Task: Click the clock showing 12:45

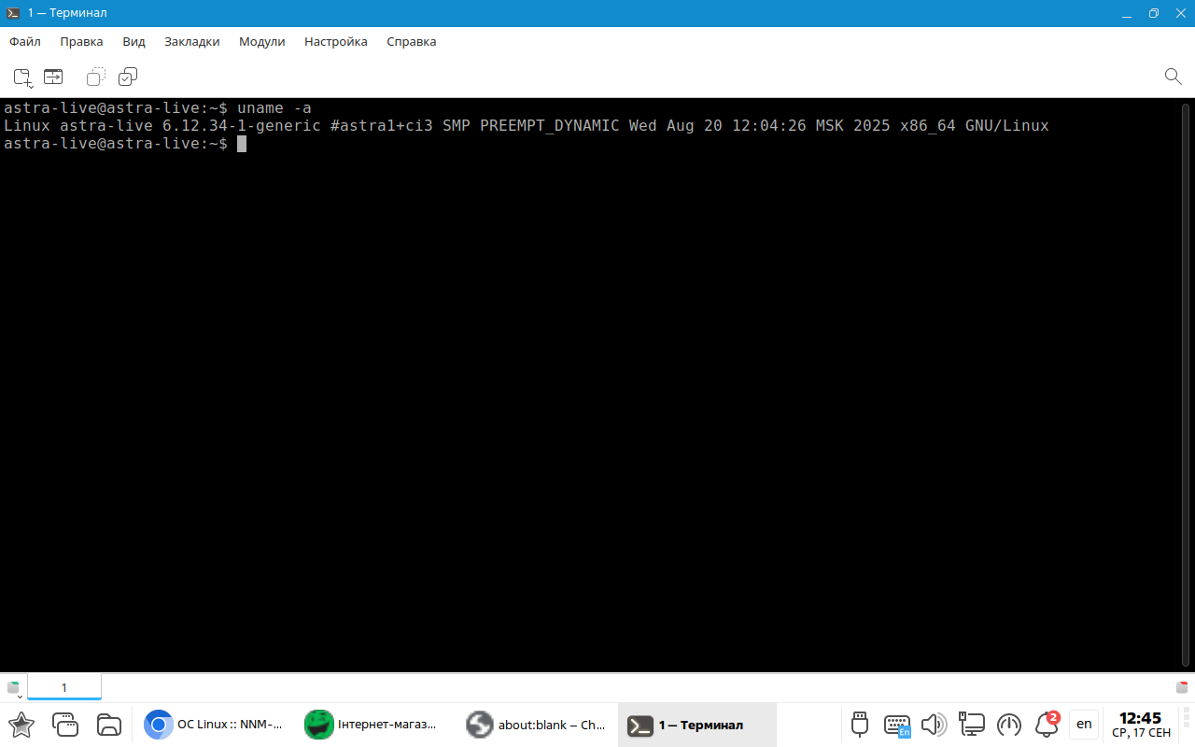Action: click(1141, 725)
